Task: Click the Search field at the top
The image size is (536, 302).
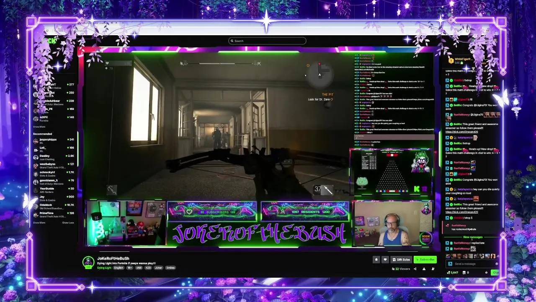Action: 267,41
